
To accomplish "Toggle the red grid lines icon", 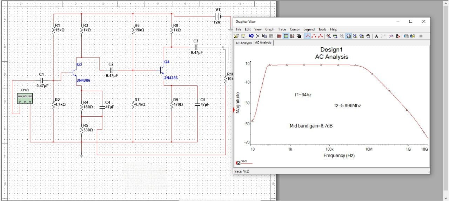I will (279, 36).
